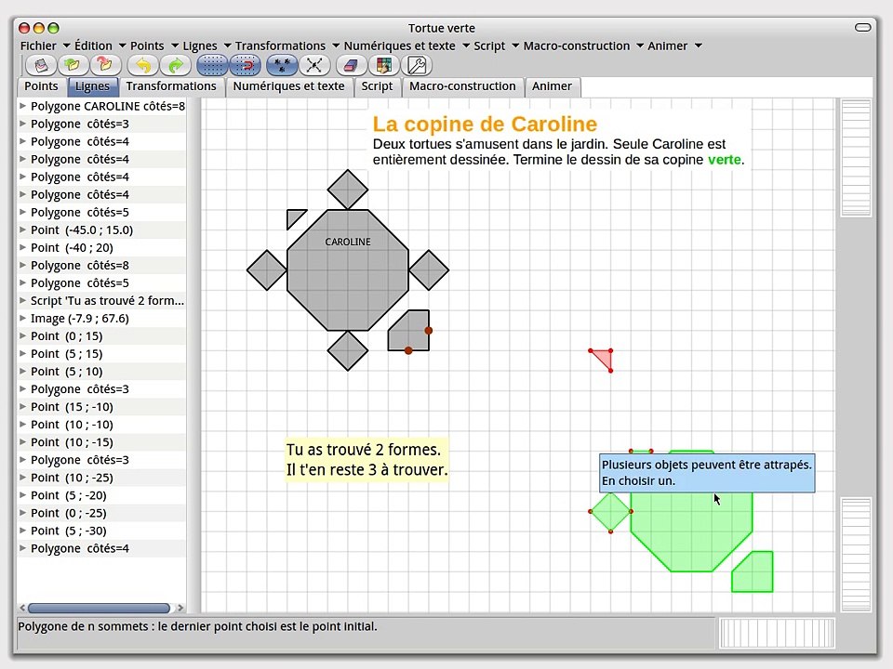This screenshot has width=893, height=669.
Task: Click the red triangle shape on the canvas
Action: pos(604,359)
